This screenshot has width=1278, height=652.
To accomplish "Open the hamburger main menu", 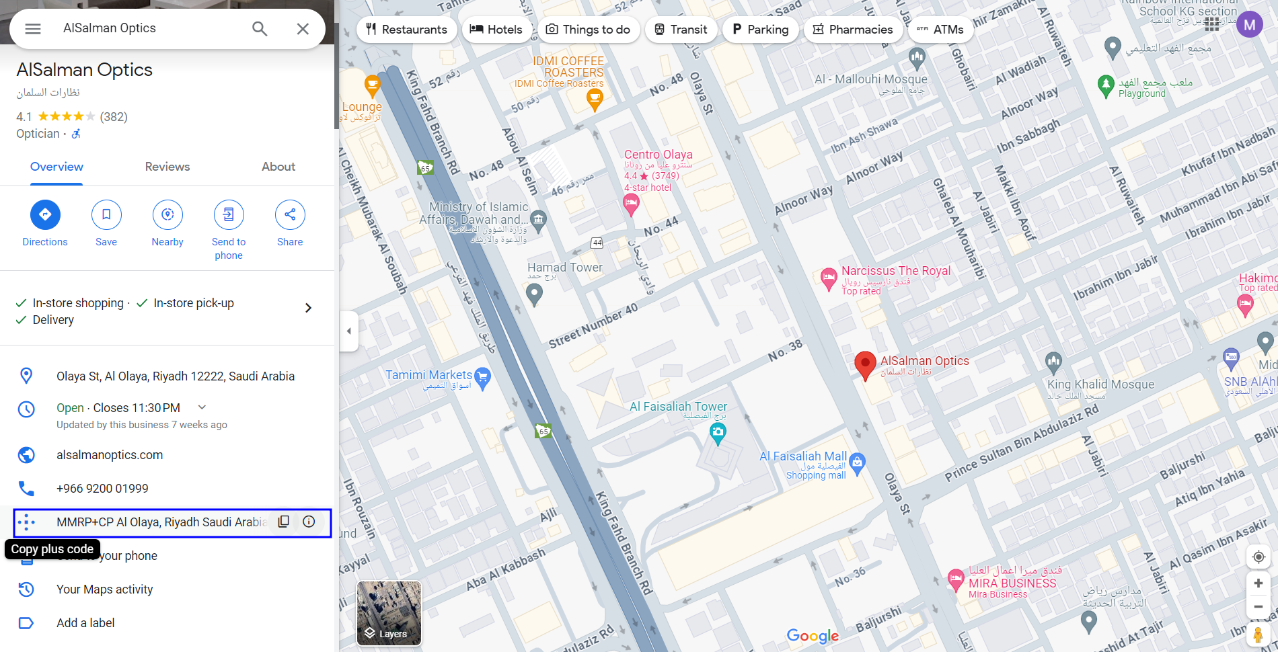I will [x=33, y=29].
